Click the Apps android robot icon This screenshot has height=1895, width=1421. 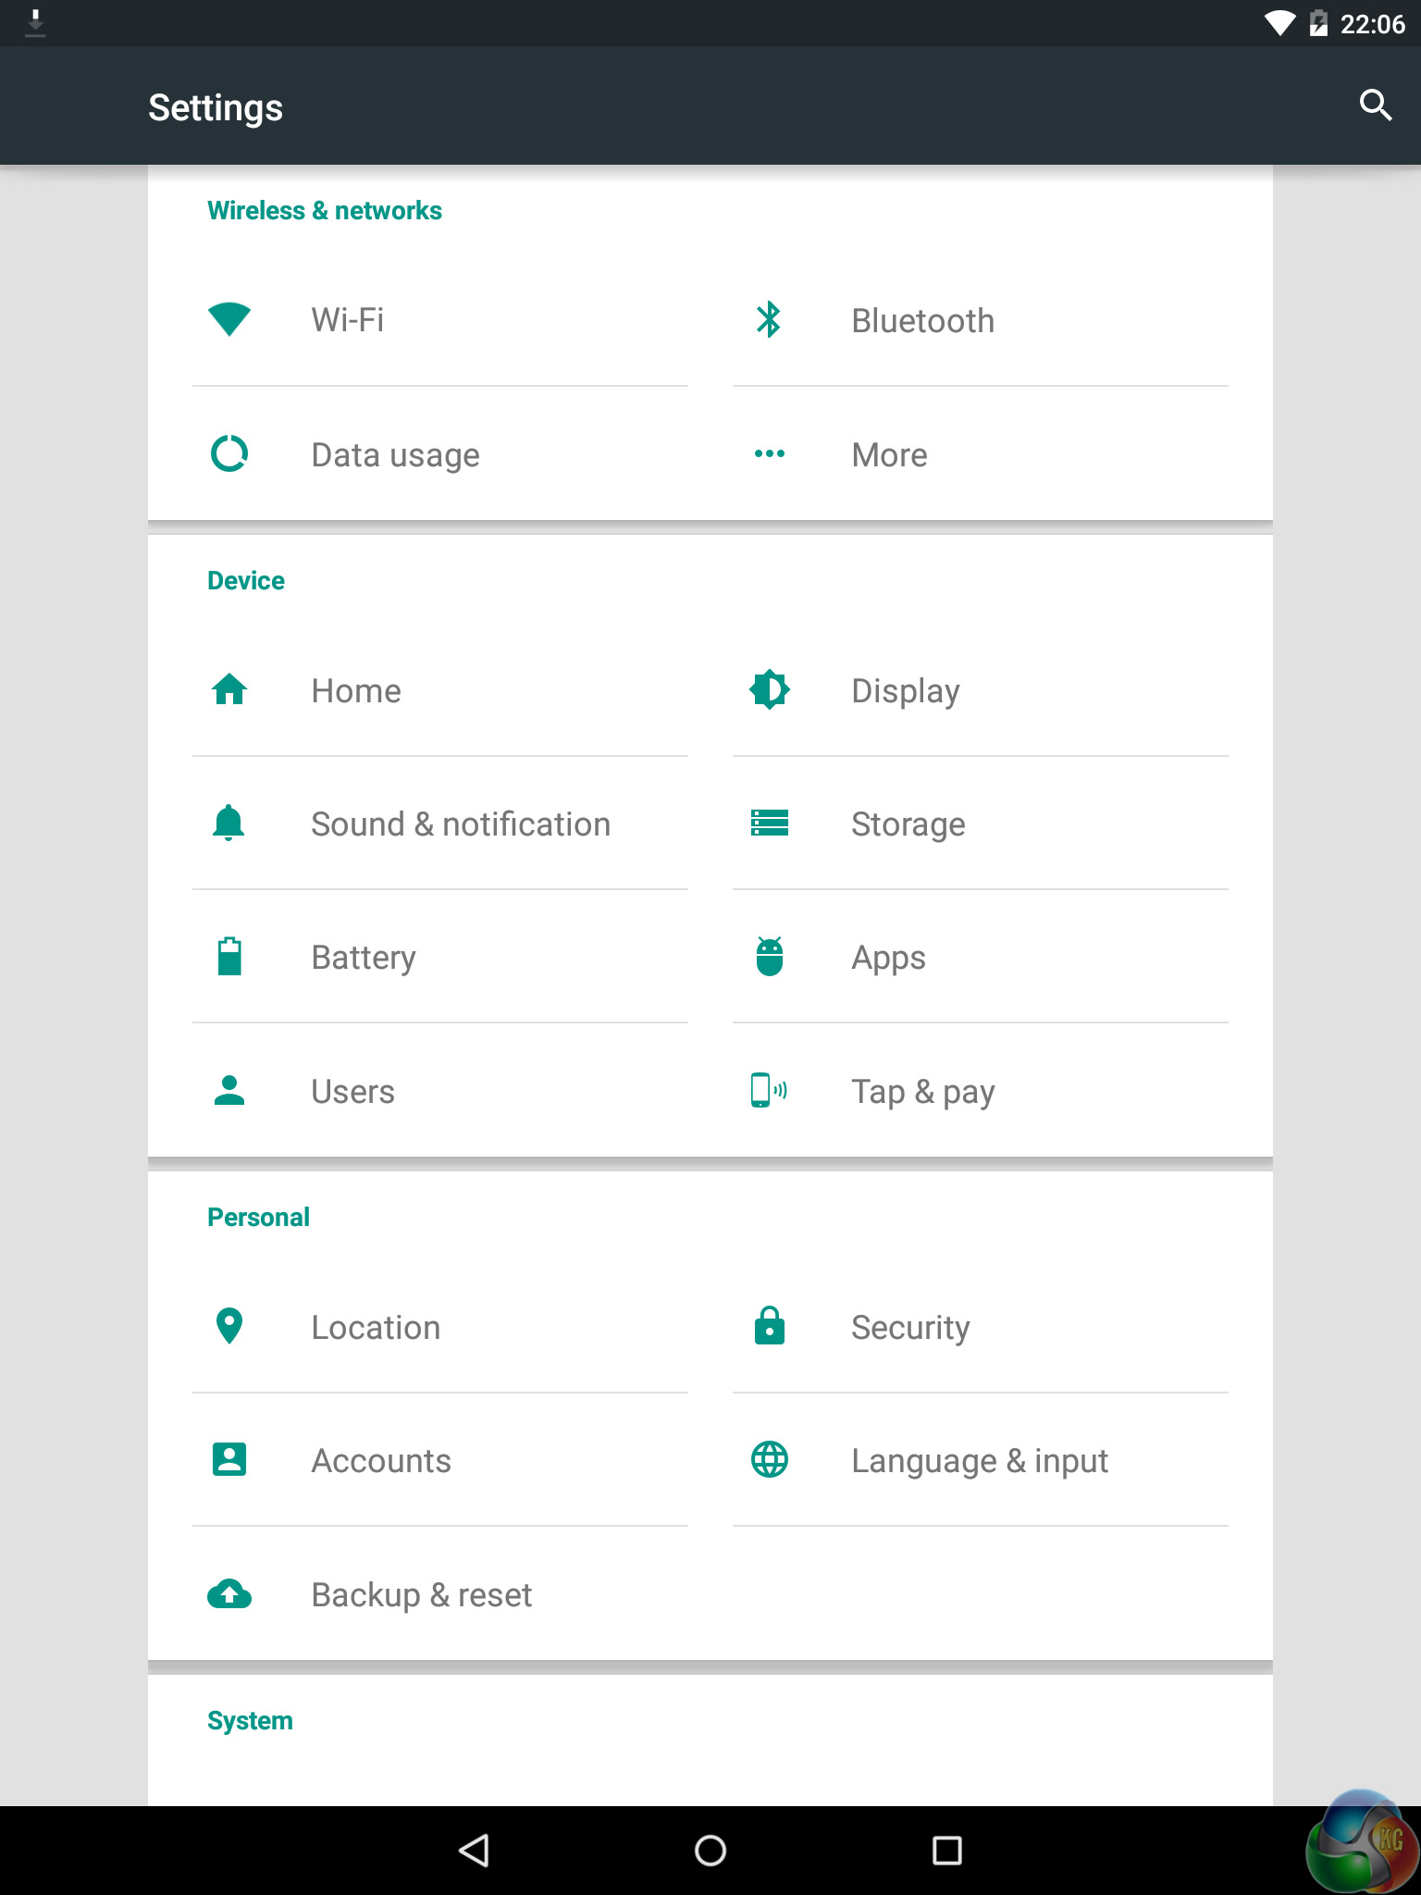[x=769, y=957]
